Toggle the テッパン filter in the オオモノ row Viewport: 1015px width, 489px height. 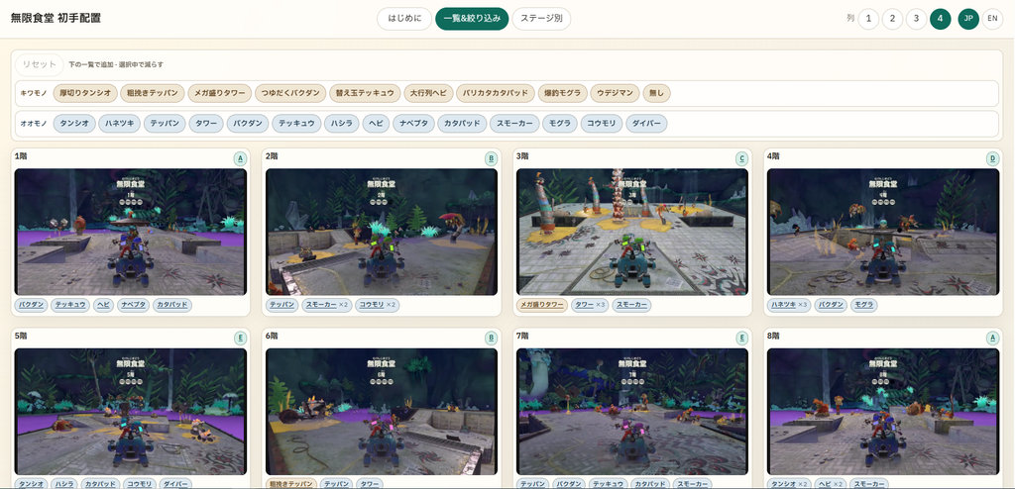pyautogui.click(x=165, y=124)
